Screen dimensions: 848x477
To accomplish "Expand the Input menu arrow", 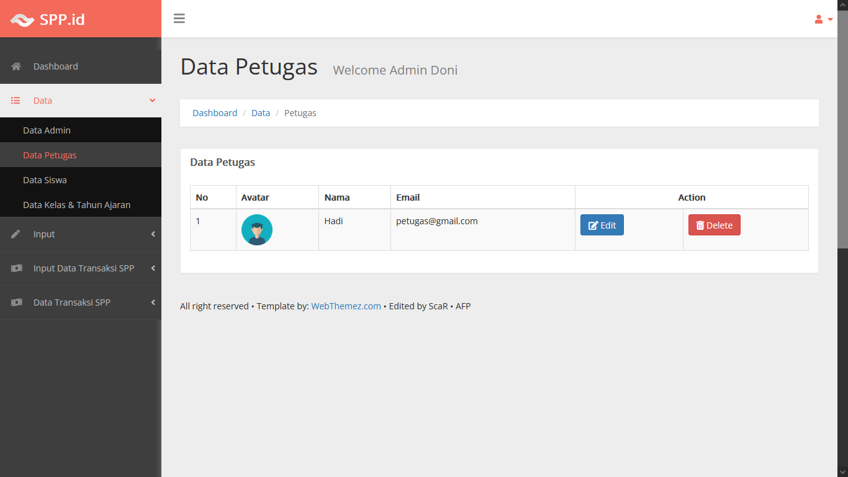I will 153,234.
